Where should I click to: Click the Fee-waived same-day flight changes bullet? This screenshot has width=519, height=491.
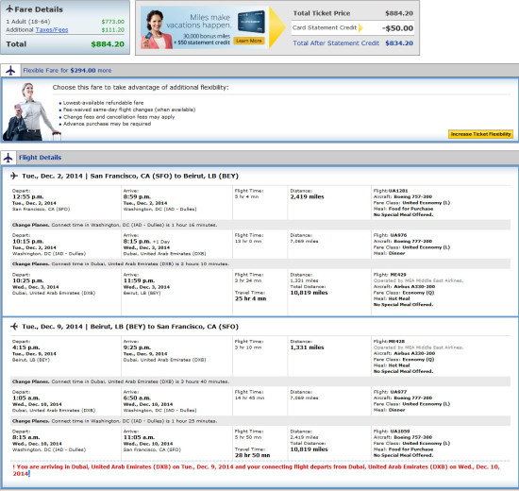pos(129,110)
